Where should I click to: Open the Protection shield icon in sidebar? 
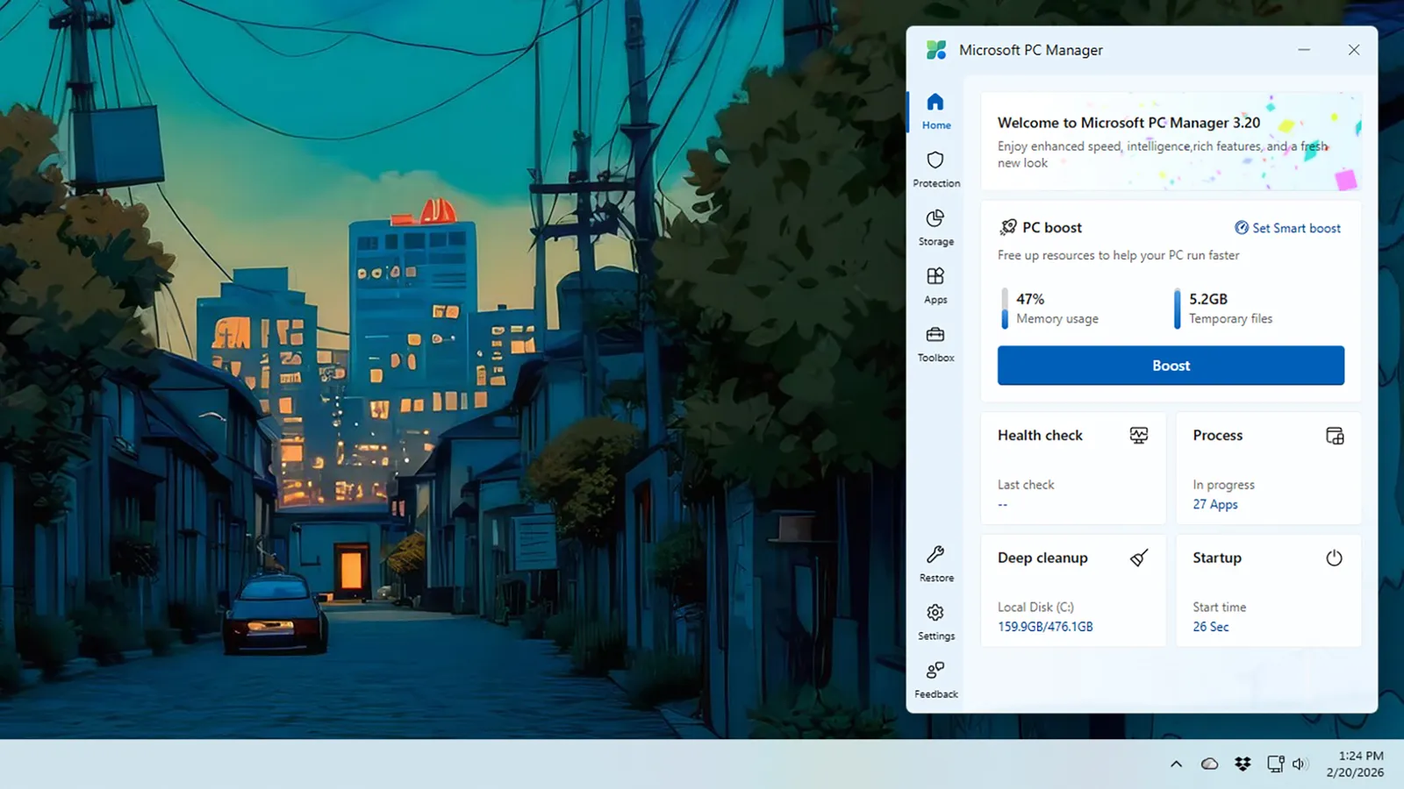click(935, 160)
